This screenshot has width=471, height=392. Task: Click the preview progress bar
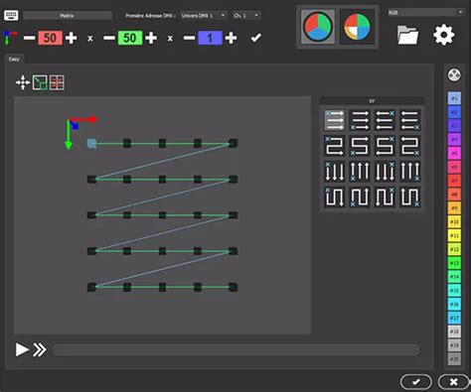(236, 349)
